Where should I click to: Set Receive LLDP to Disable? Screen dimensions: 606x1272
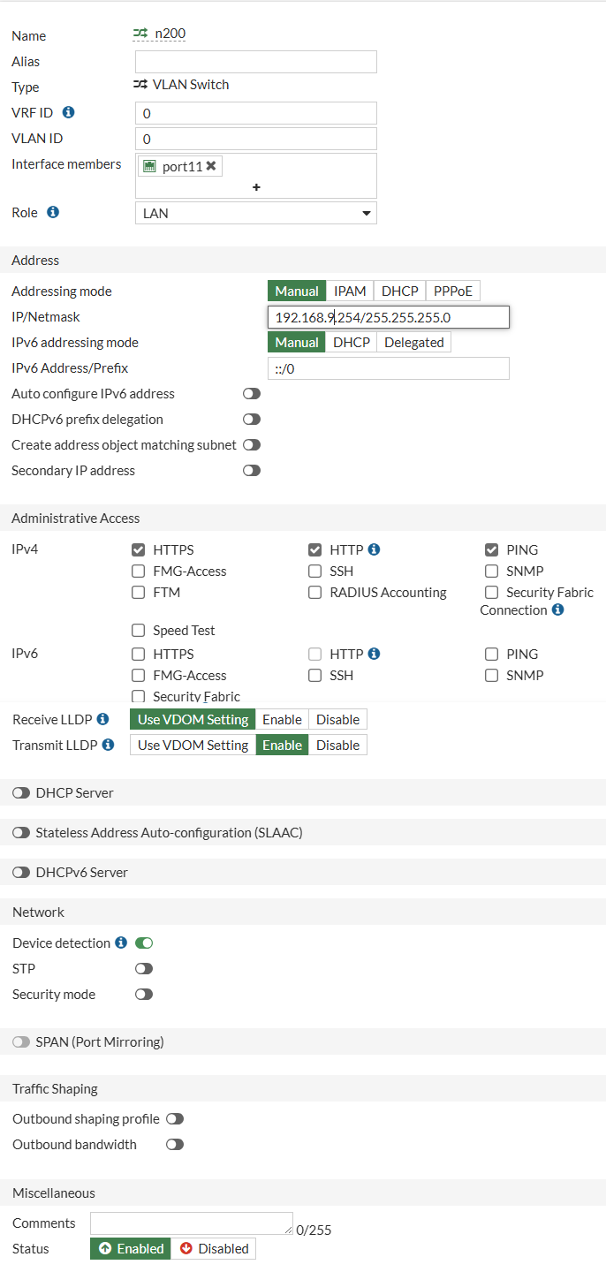coord(337,719)
